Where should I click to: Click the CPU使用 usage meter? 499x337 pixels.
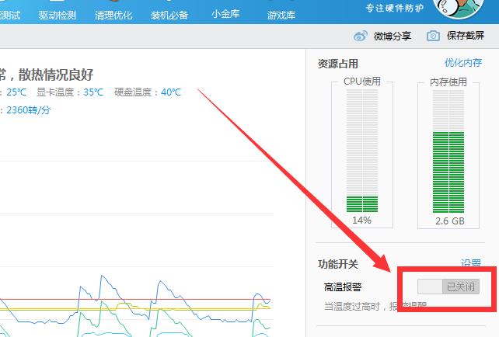[x=362, y=151]
